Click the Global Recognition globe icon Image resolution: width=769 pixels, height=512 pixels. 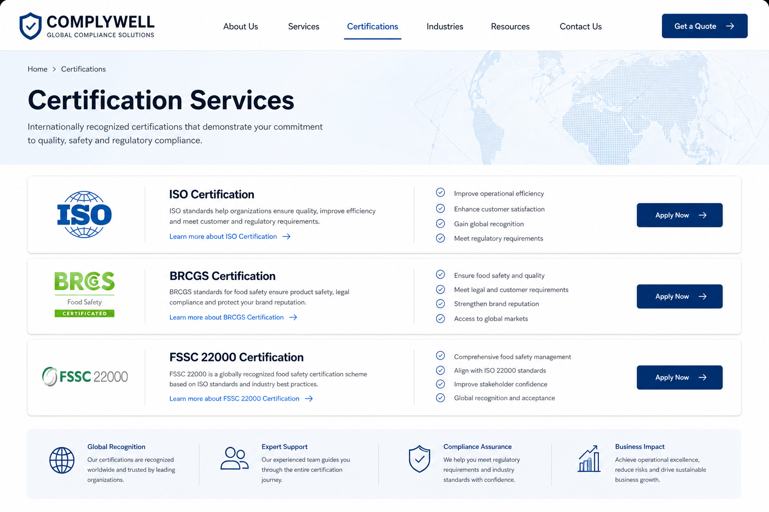point(62,460)
